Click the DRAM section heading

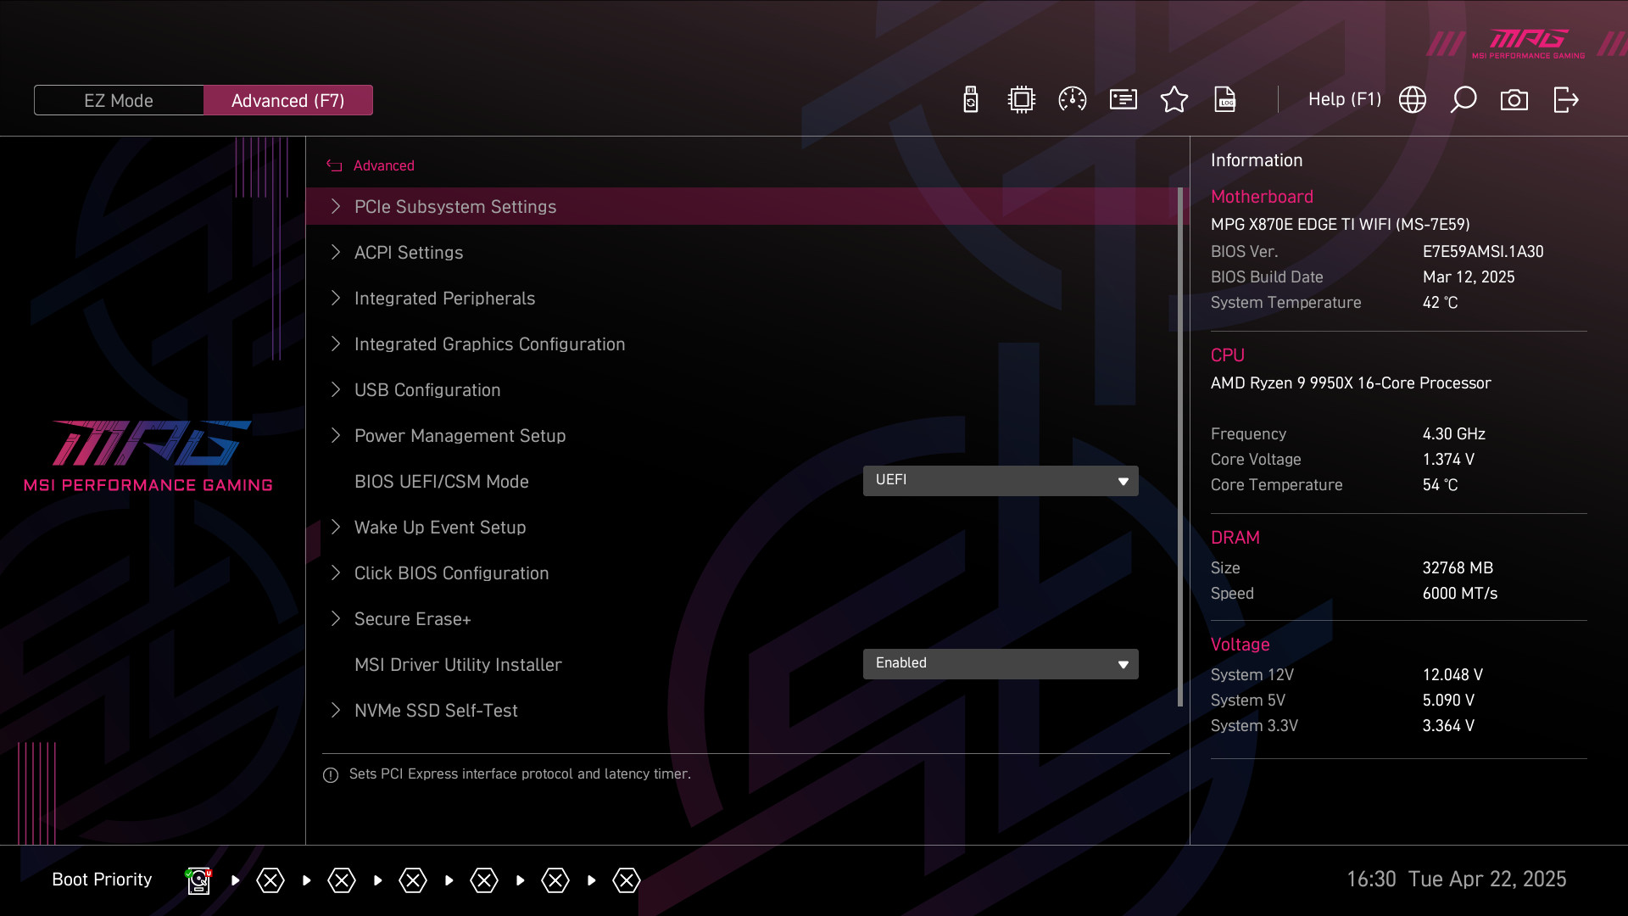click(1235, 538)
